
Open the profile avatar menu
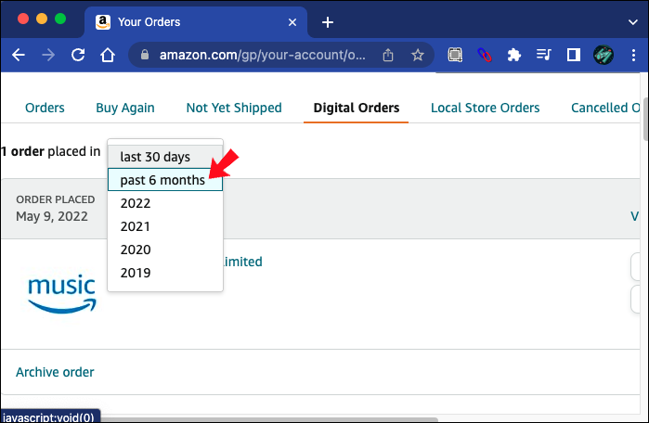pos(604,55)
